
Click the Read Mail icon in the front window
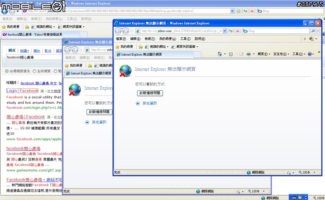pos(241,54)
